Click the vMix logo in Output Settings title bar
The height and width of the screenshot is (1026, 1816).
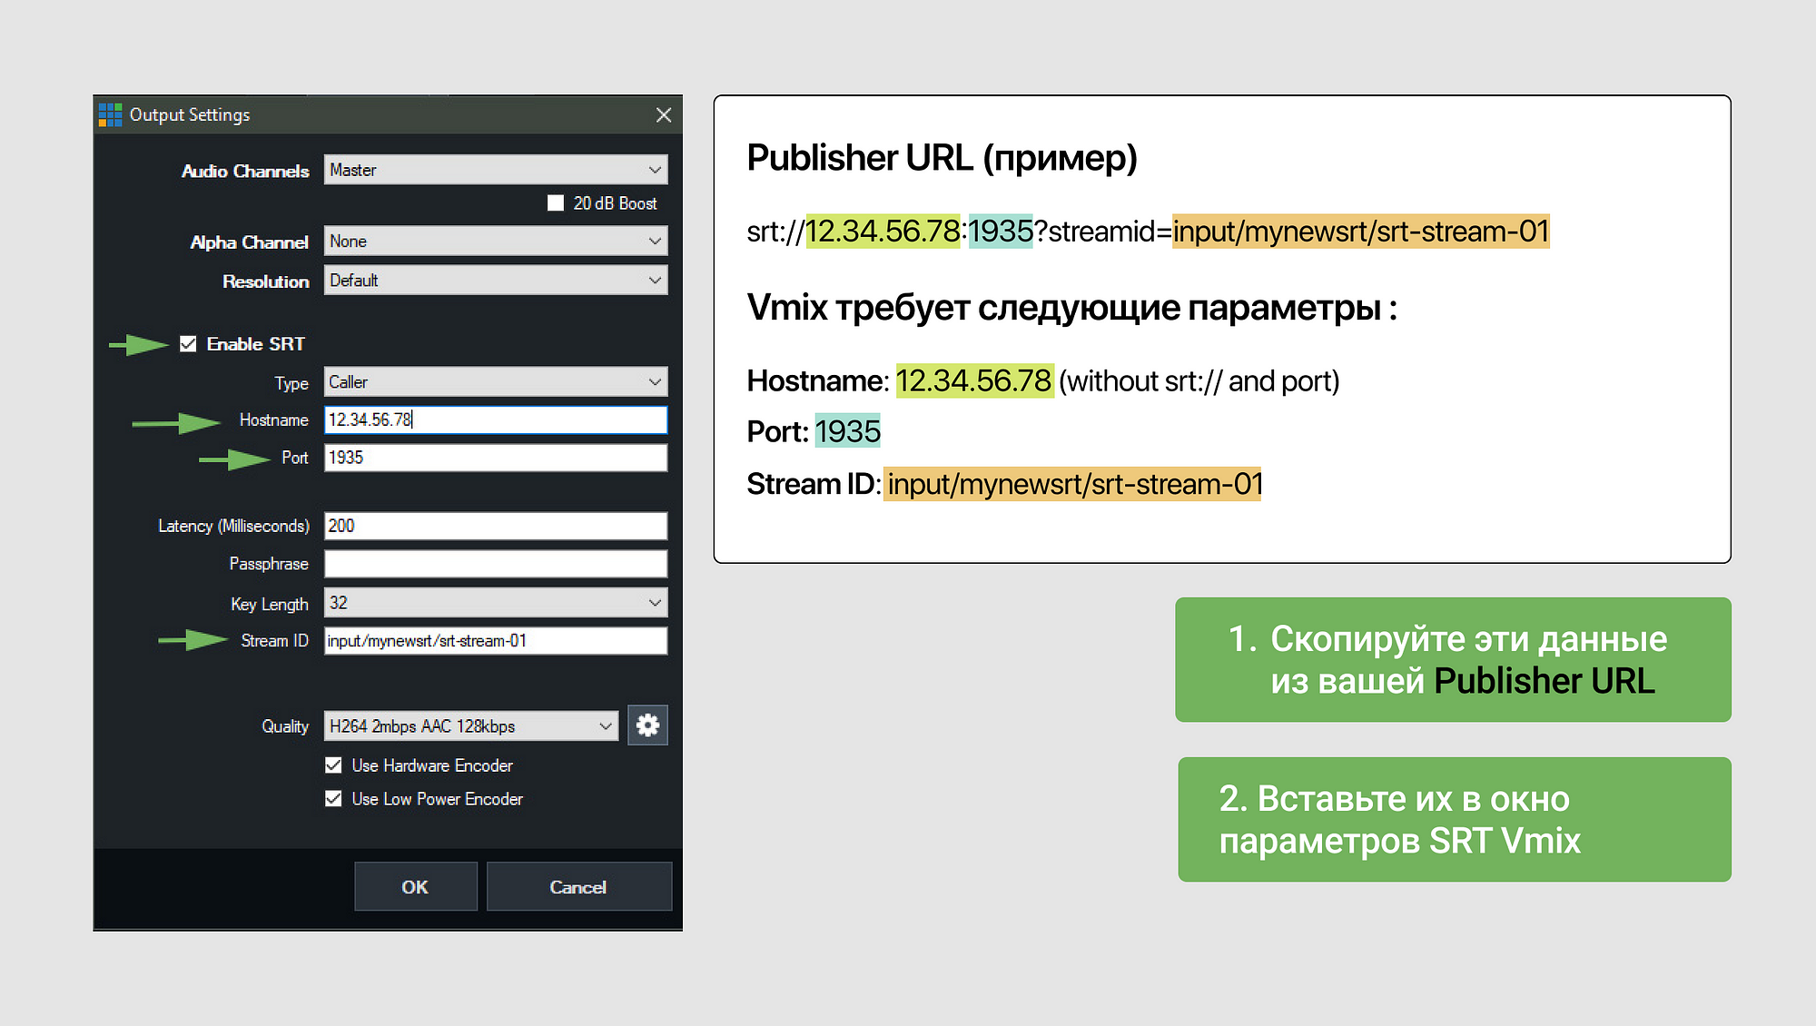coord(110,114)
